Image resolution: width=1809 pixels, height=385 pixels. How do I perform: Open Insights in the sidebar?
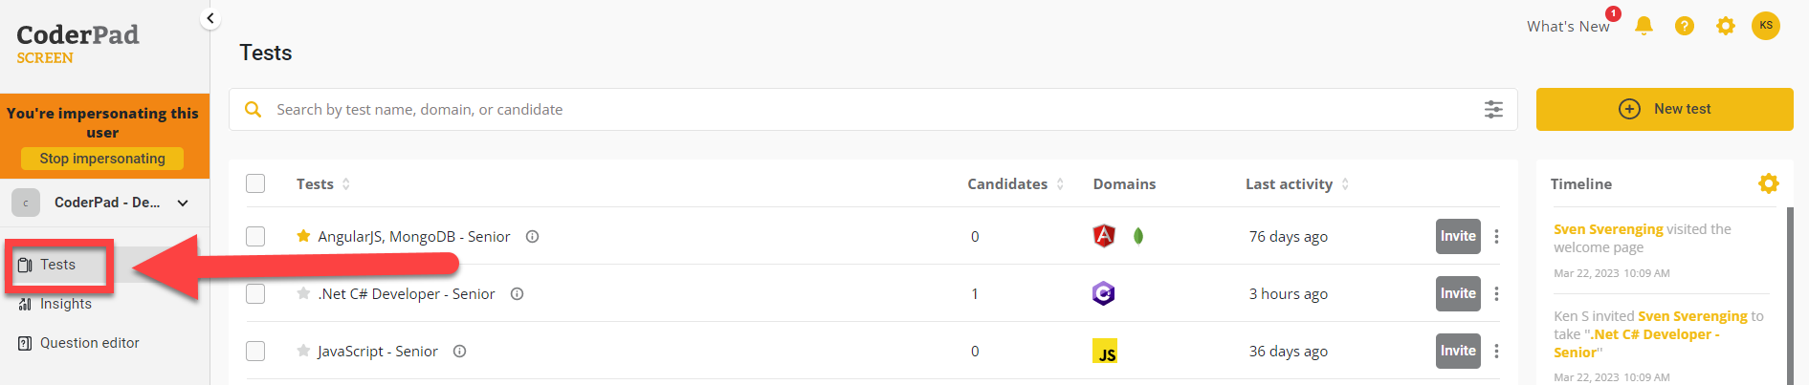tap(65, 304)
